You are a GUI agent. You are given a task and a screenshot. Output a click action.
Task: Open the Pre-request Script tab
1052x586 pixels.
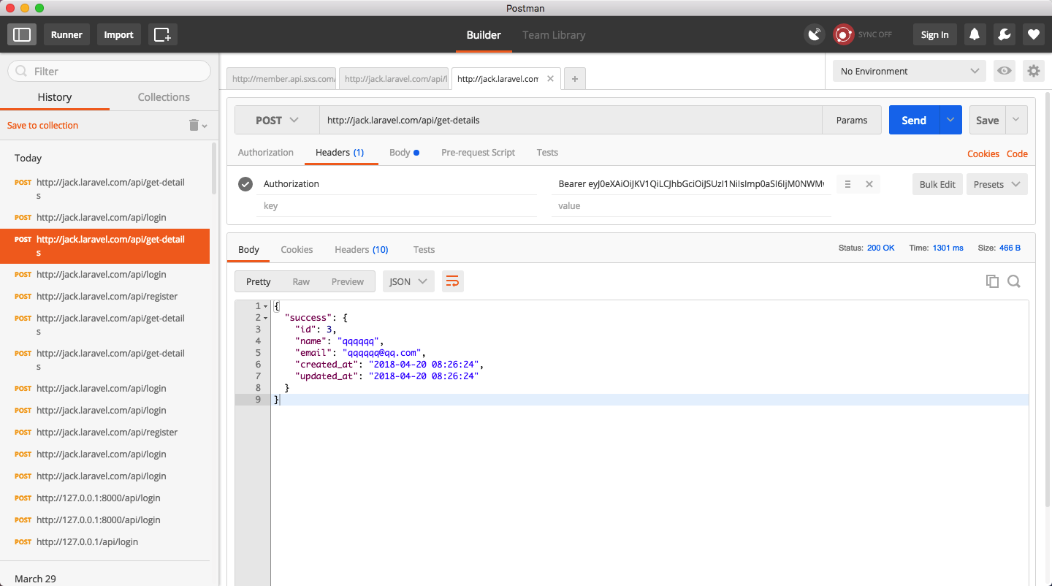click(478, 152)
